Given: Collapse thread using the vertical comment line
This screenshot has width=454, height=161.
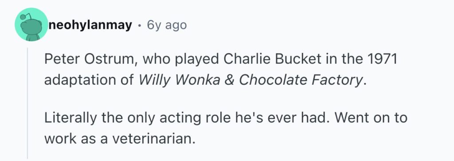Looking at the screenshot, I should tap(27, 103).
